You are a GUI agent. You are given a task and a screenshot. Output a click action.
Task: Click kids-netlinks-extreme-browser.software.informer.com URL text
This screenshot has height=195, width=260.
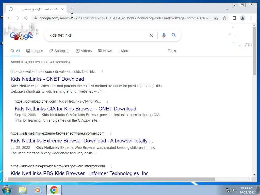pos(58,133)
